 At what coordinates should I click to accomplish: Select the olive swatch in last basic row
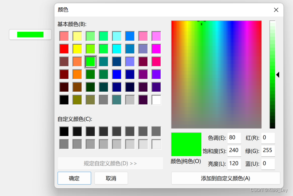tap(77, 100)
